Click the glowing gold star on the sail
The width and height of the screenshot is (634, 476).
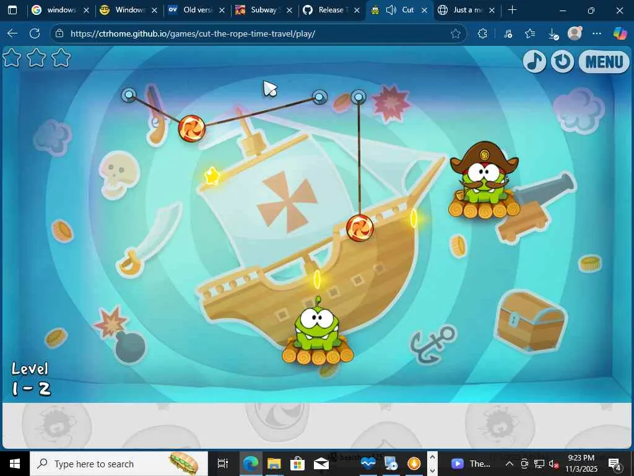(x=212, y=176)
